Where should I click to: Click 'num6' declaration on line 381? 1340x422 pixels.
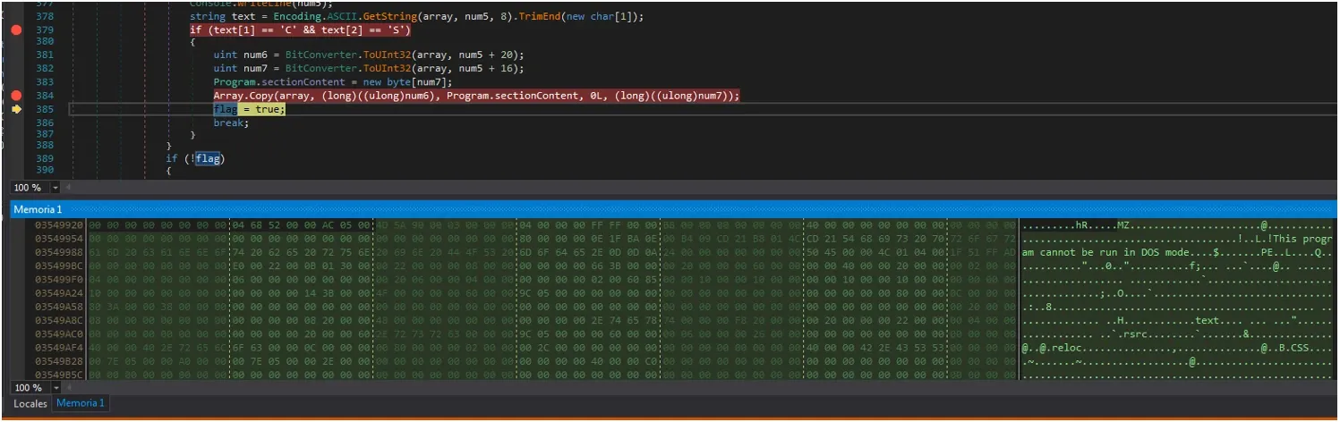255,55
